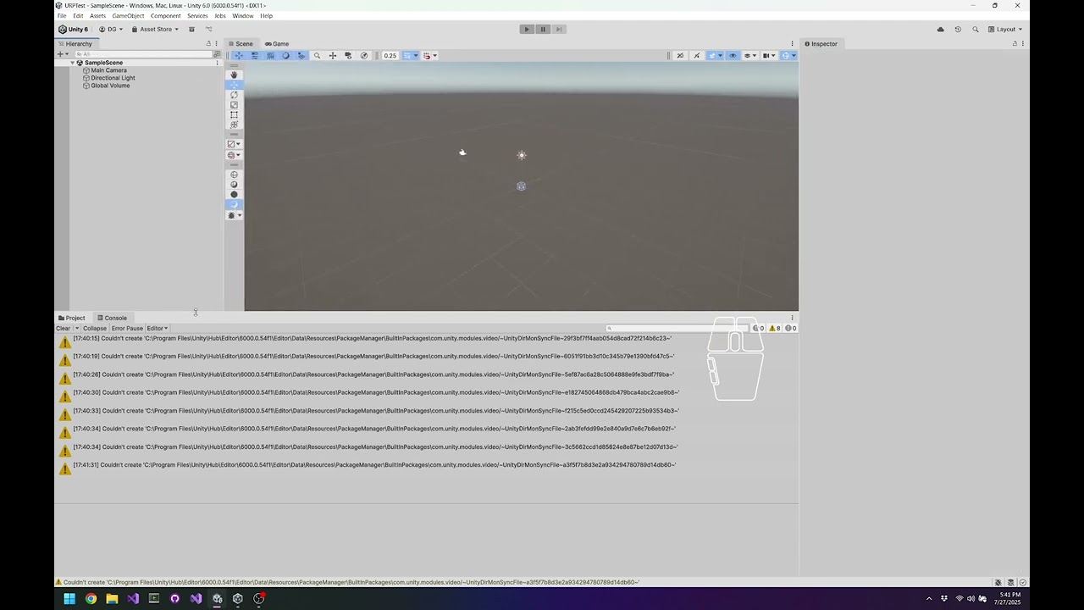Open the Asset Store shortcut
Image resolution: width=1084 pixels, height=610 pixels.
155,29
